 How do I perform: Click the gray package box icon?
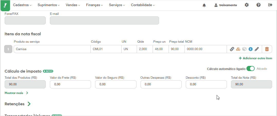coord(244,49)
